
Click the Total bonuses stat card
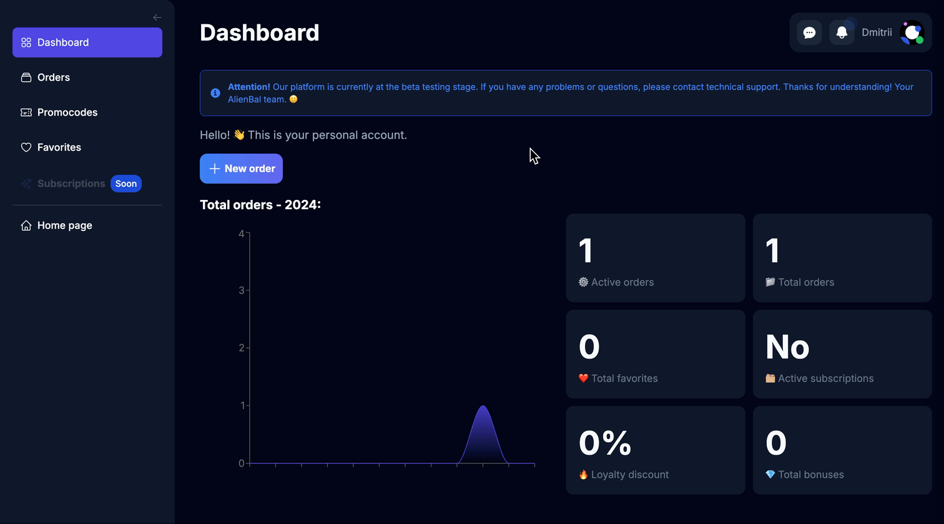point(842,450)
